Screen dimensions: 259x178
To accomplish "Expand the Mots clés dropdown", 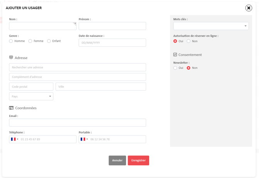I will click(x=211, y=26).
